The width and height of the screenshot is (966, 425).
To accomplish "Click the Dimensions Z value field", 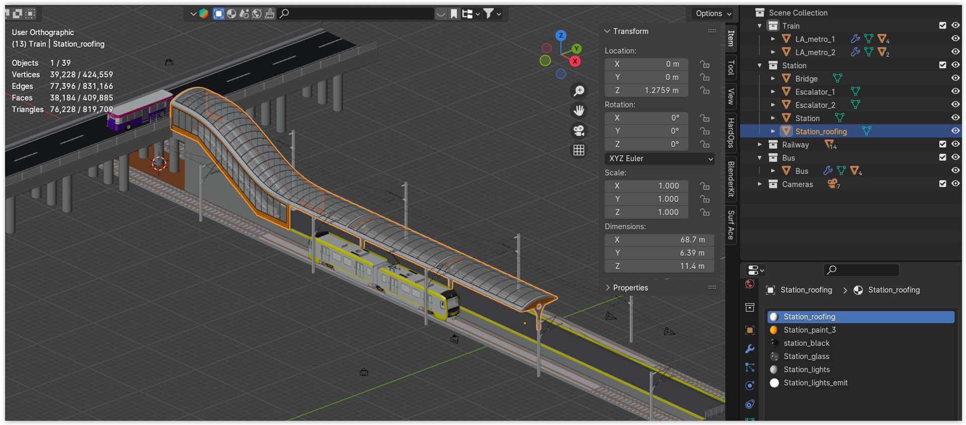I will click(660, 266).
